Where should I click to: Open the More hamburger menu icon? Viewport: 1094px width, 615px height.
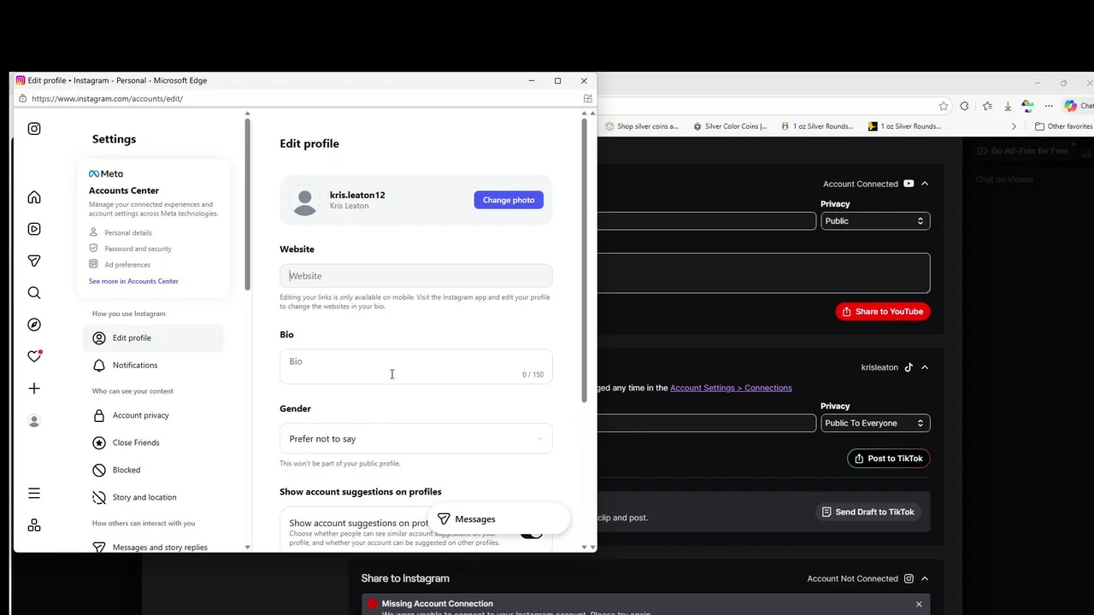[34, 493]
